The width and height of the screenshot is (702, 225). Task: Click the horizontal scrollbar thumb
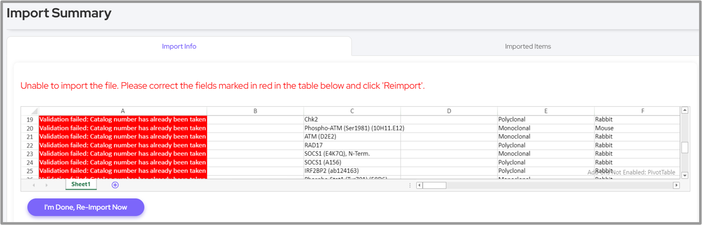click(434, 185)
